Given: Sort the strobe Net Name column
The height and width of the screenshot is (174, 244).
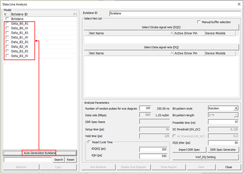Looking at the screenshot, I should tap(131, 33).
